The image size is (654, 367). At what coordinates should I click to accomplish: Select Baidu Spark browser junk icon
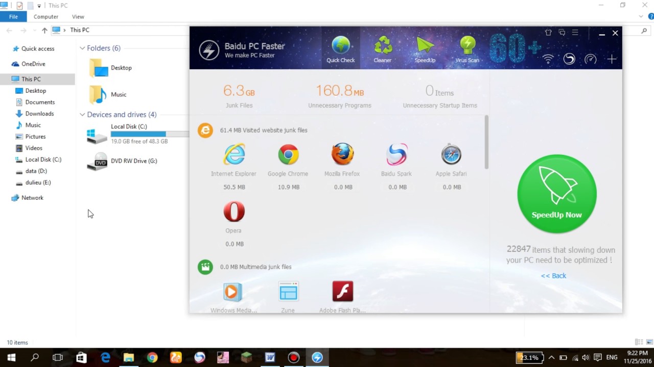click(x=396, y=154)
